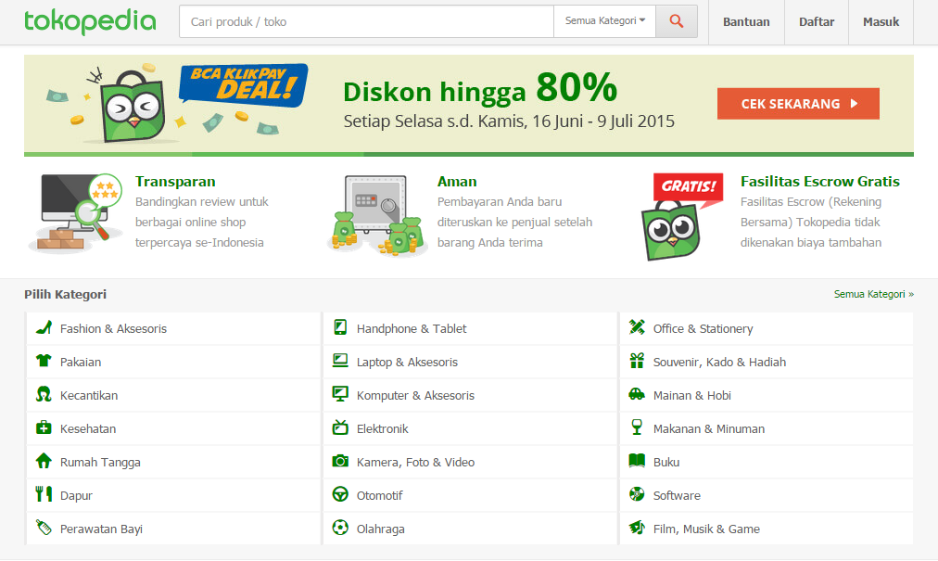Open the Fashion & Aksesoris category
Viewport: 938px width, 561px height.
coord(173,328)
